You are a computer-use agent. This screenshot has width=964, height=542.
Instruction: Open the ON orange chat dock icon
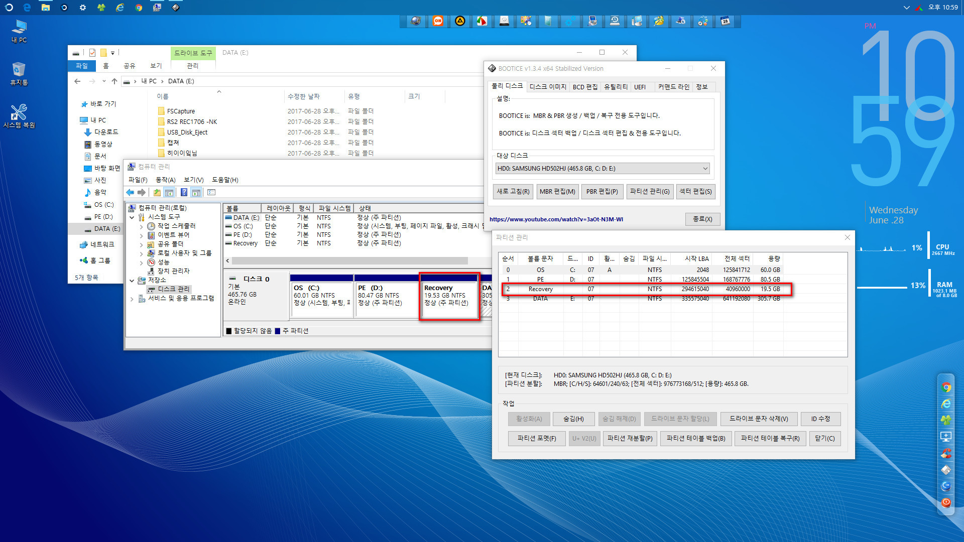438,21
